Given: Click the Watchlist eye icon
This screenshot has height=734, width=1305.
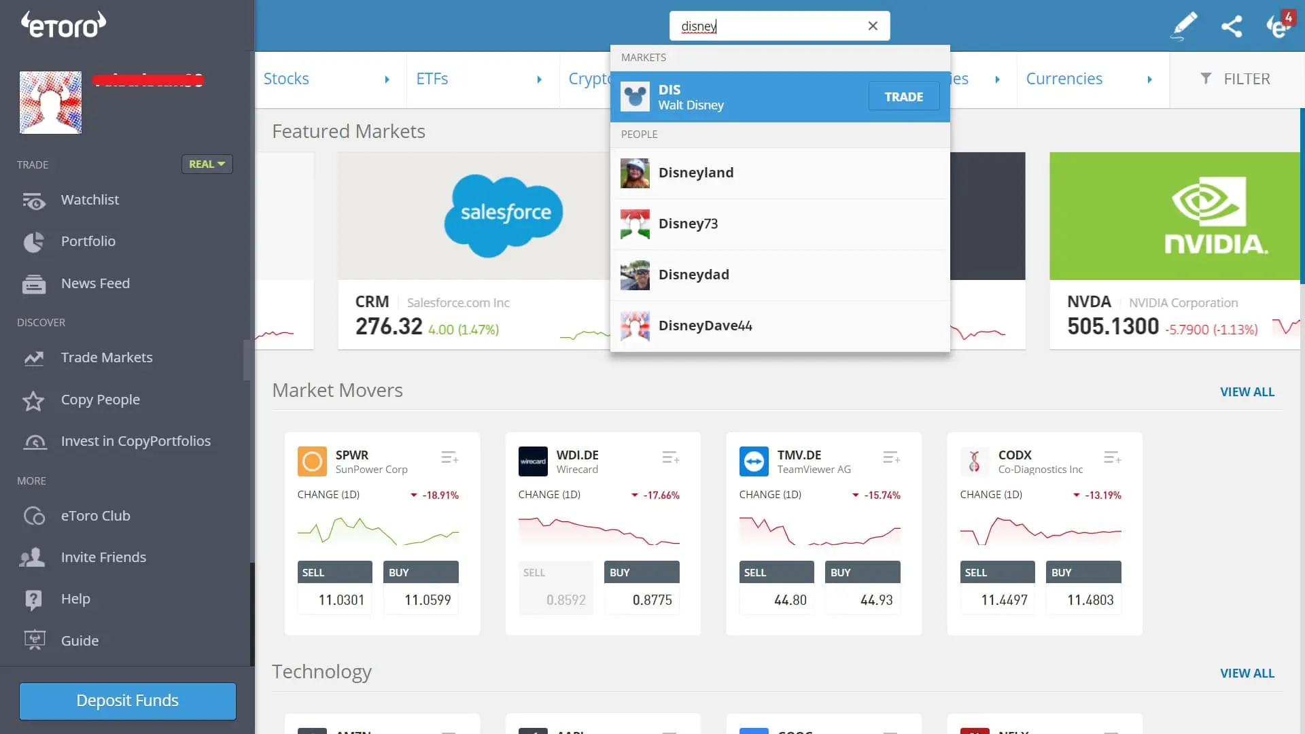Looking at the screenshot, I should [x=33, y=200].
